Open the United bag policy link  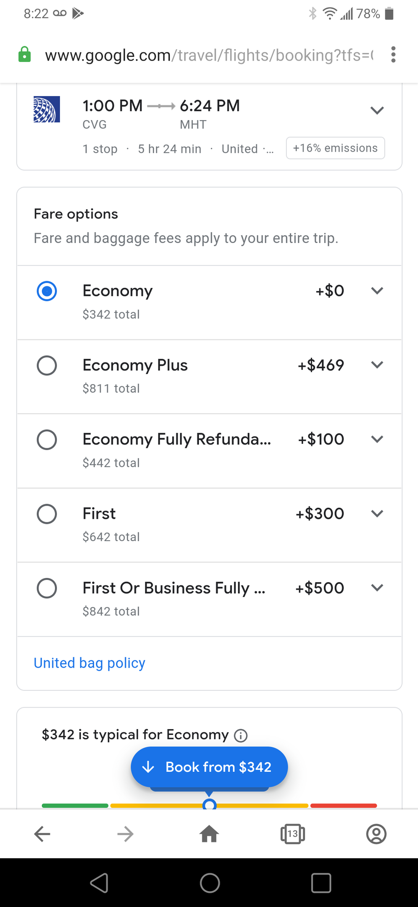point(90,663)
